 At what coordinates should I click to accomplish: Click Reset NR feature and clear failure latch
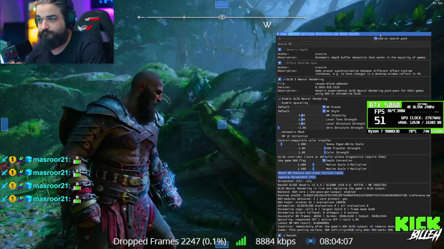310,173
